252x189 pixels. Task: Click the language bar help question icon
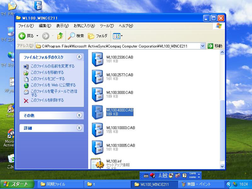coord(184,175)
